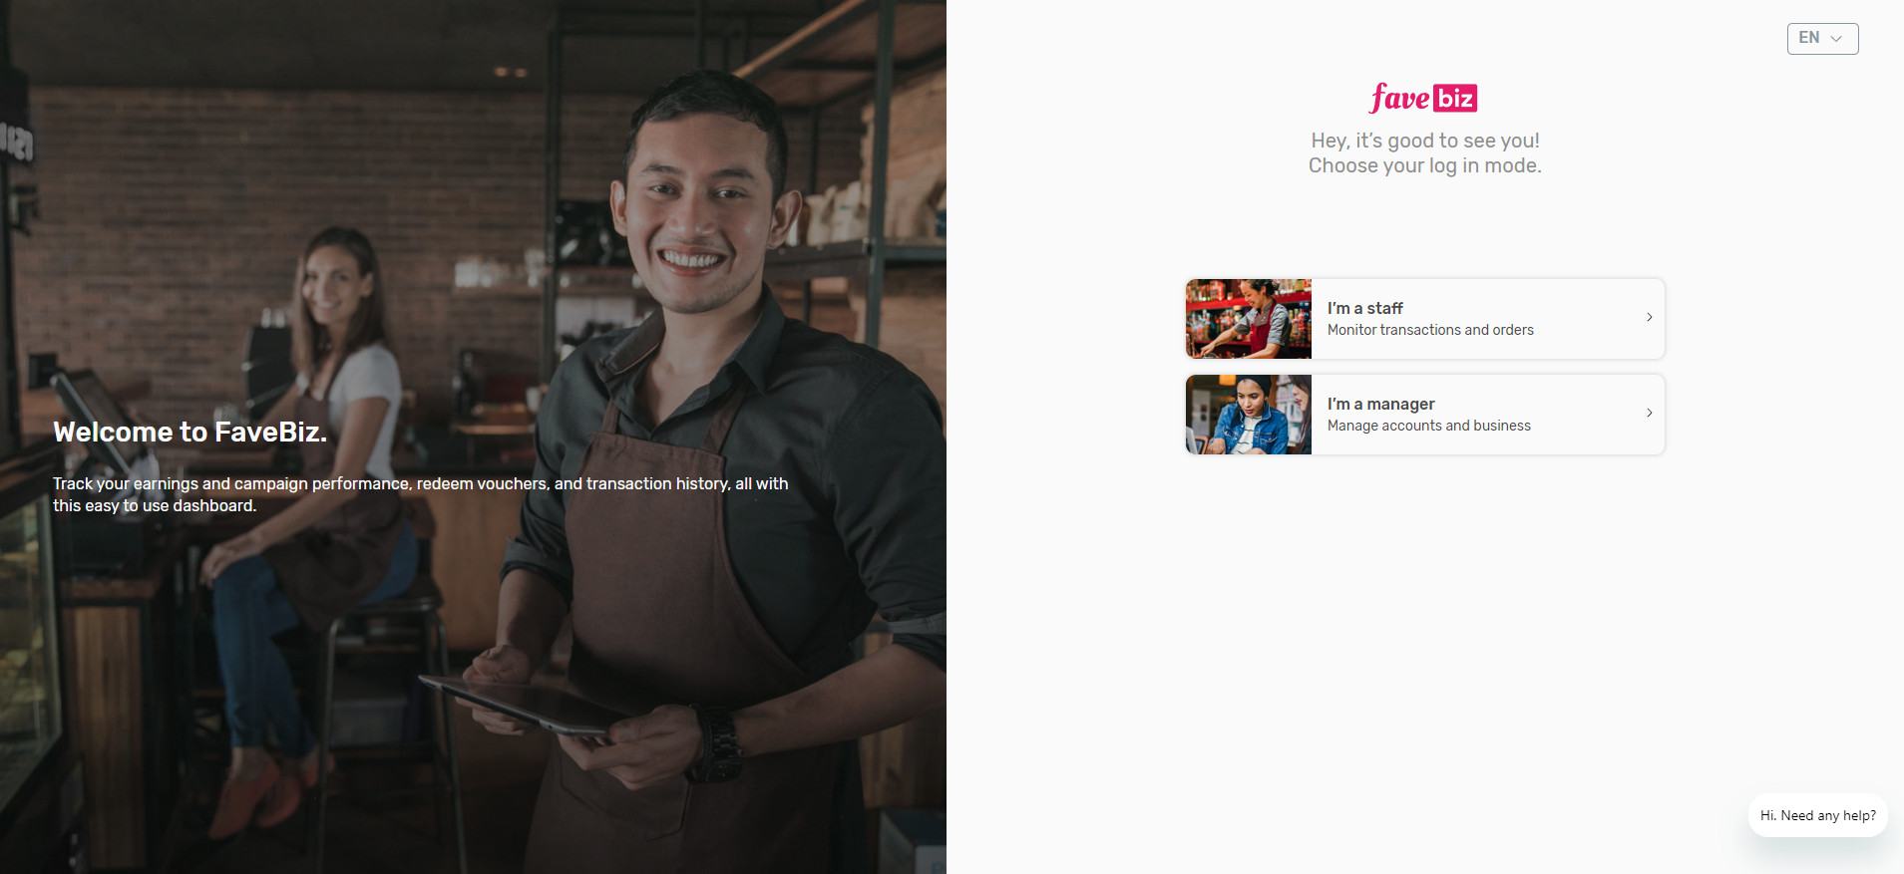Screen dimensions: 1904x874
Task: Click the manager card's thumbnail photo
Action: 1249,415
